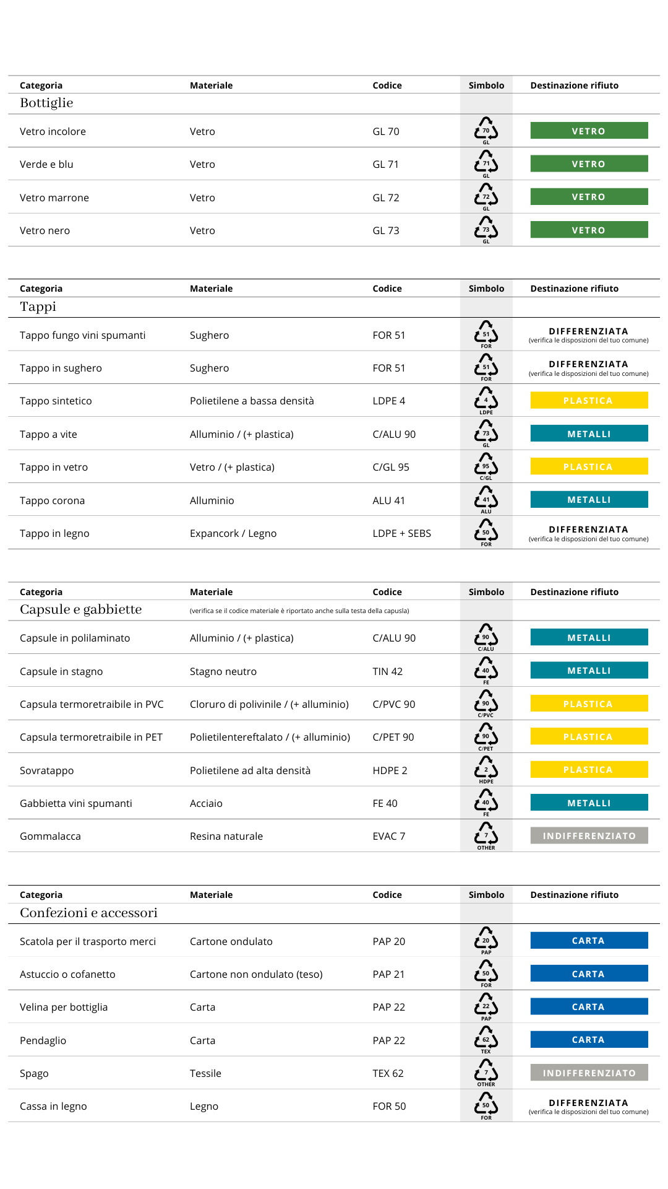Screen dimensions: 668x1189
Task: Click the GL 70 recycling symbol
Action: [x=486, y=130]
